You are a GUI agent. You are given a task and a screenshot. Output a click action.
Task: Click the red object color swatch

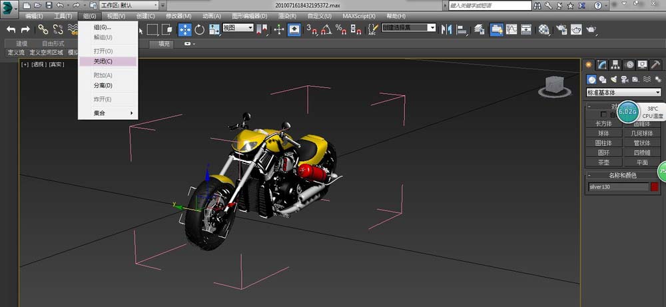tap(655, 187)
